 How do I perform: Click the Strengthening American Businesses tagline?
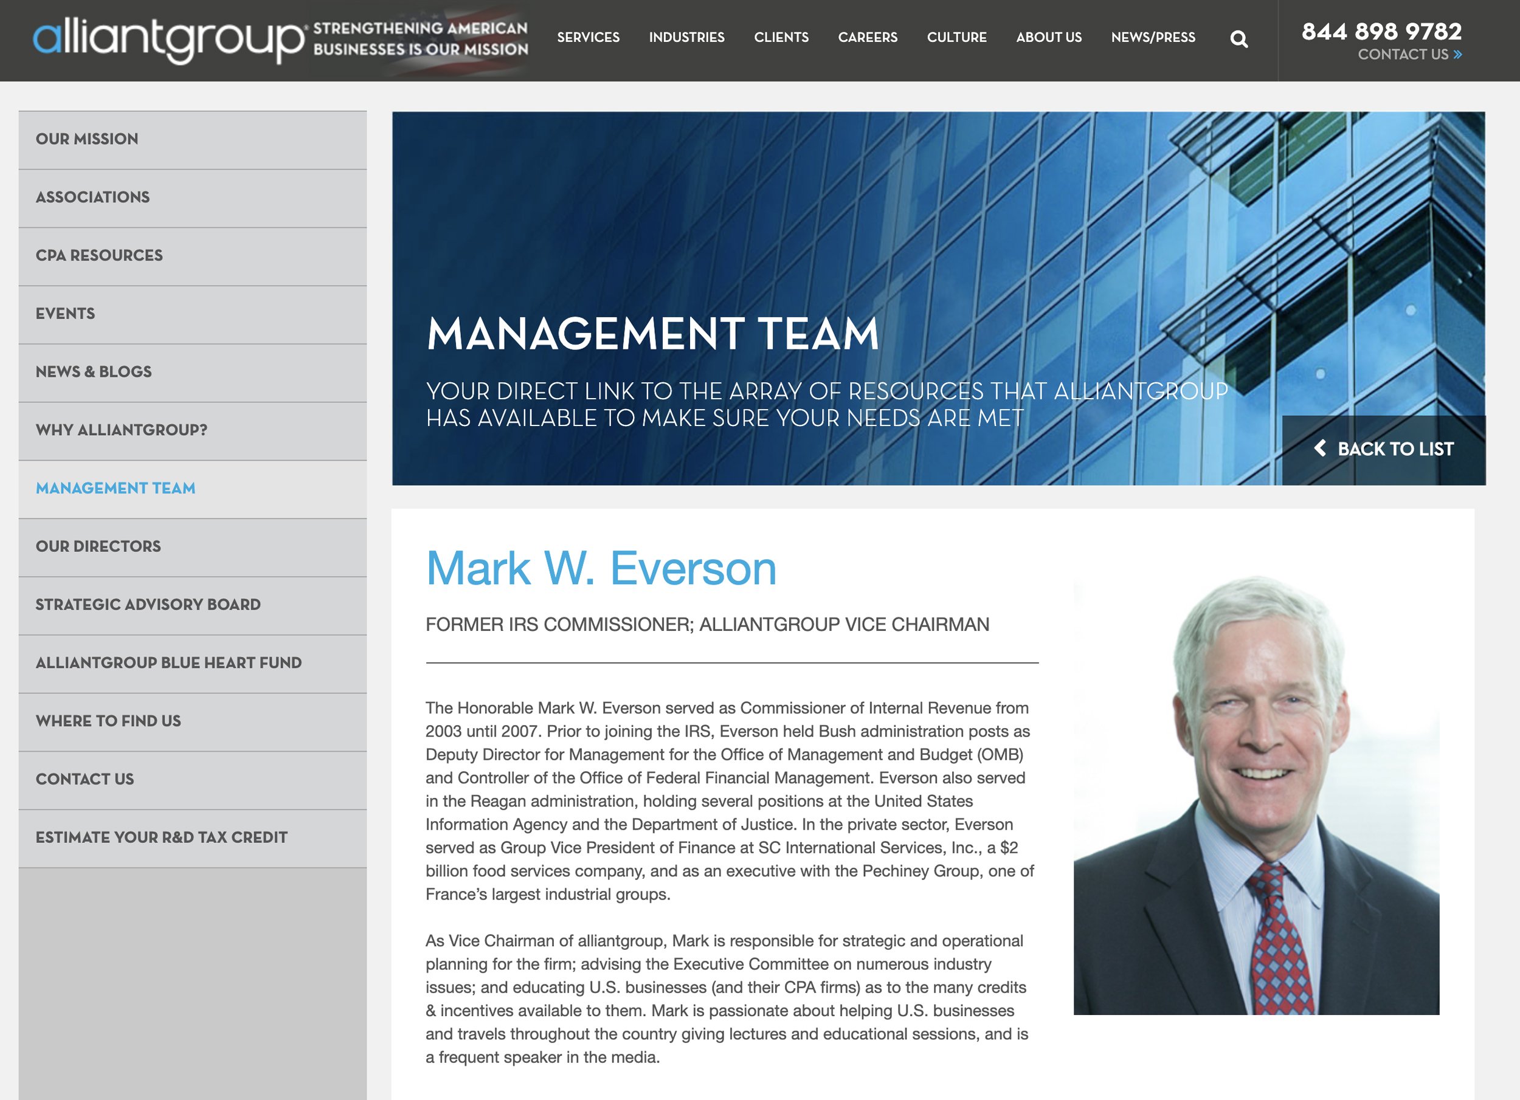[x=420, y=39]
